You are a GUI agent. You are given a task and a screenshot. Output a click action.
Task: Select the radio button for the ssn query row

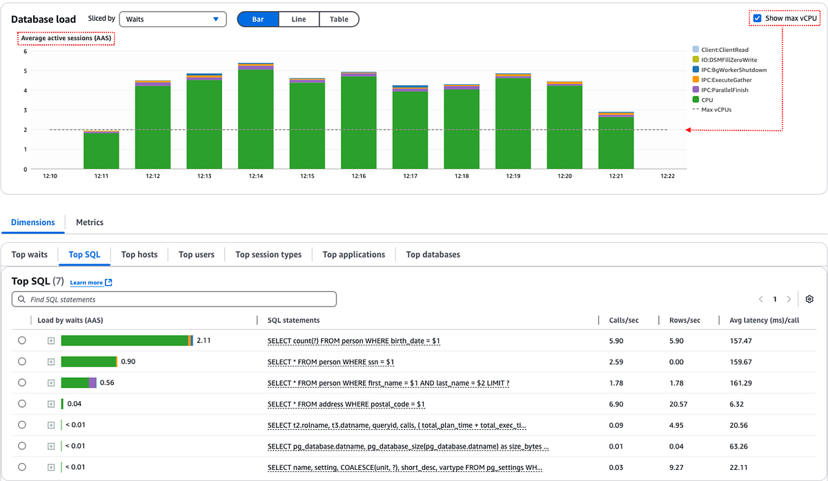click(x=21, y=361)
